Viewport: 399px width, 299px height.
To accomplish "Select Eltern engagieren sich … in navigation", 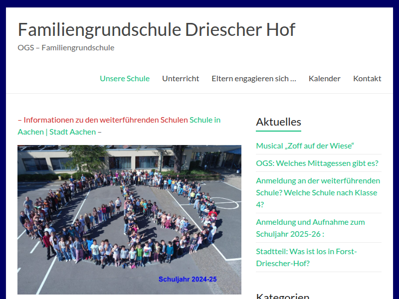I will (x=253, y=78).
